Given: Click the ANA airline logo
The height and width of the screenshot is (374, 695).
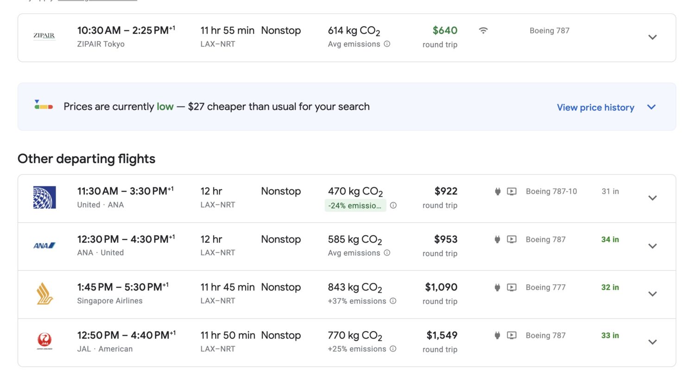Looking at the screenshot, I should tap(44, 245).
